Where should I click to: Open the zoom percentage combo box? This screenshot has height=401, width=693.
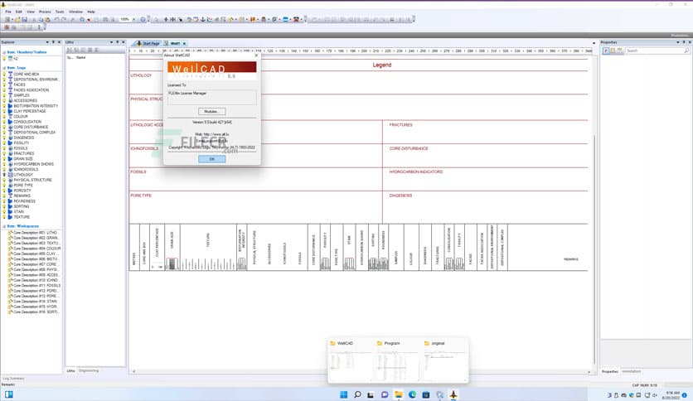point(128,19)
